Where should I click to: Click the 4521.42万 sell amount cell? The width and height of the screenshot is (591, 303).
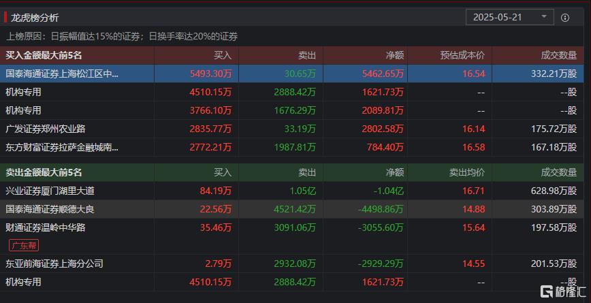point(295,209)
